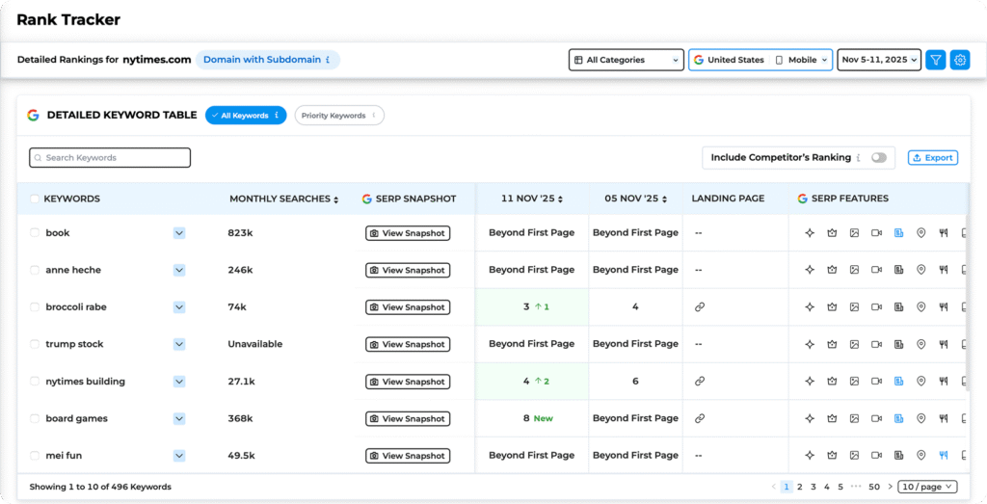This screenshot has height=504, width=987.
Task: Go to page 3 in pagination
Action: (814, 487)
